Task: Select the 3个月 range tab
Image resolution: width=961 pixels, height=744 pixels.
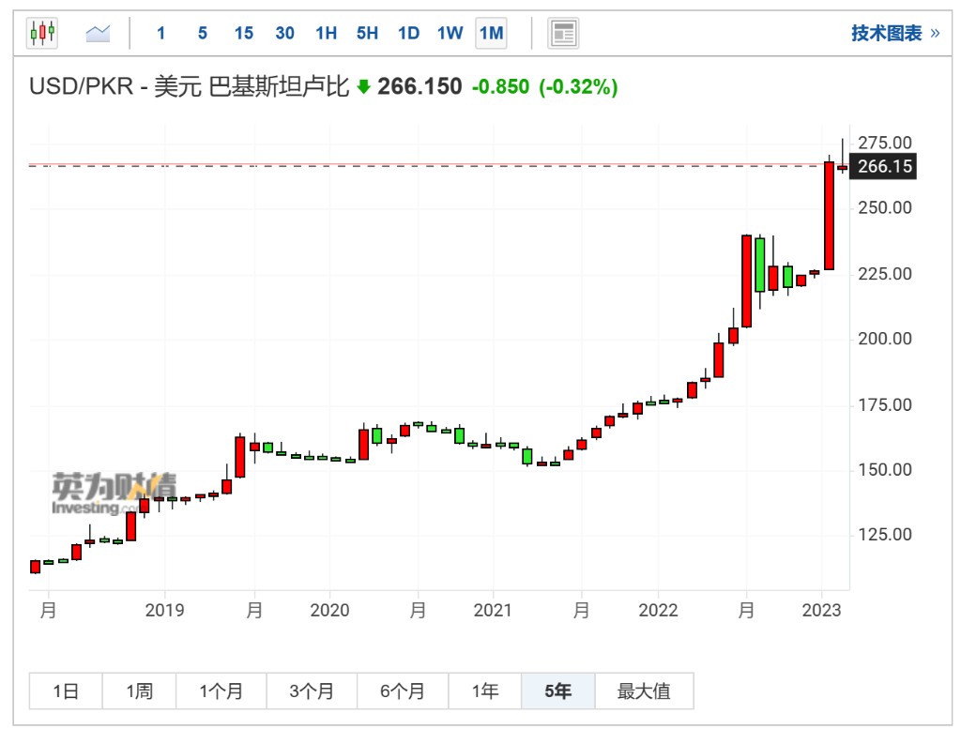Action: [x=312, y=691]
